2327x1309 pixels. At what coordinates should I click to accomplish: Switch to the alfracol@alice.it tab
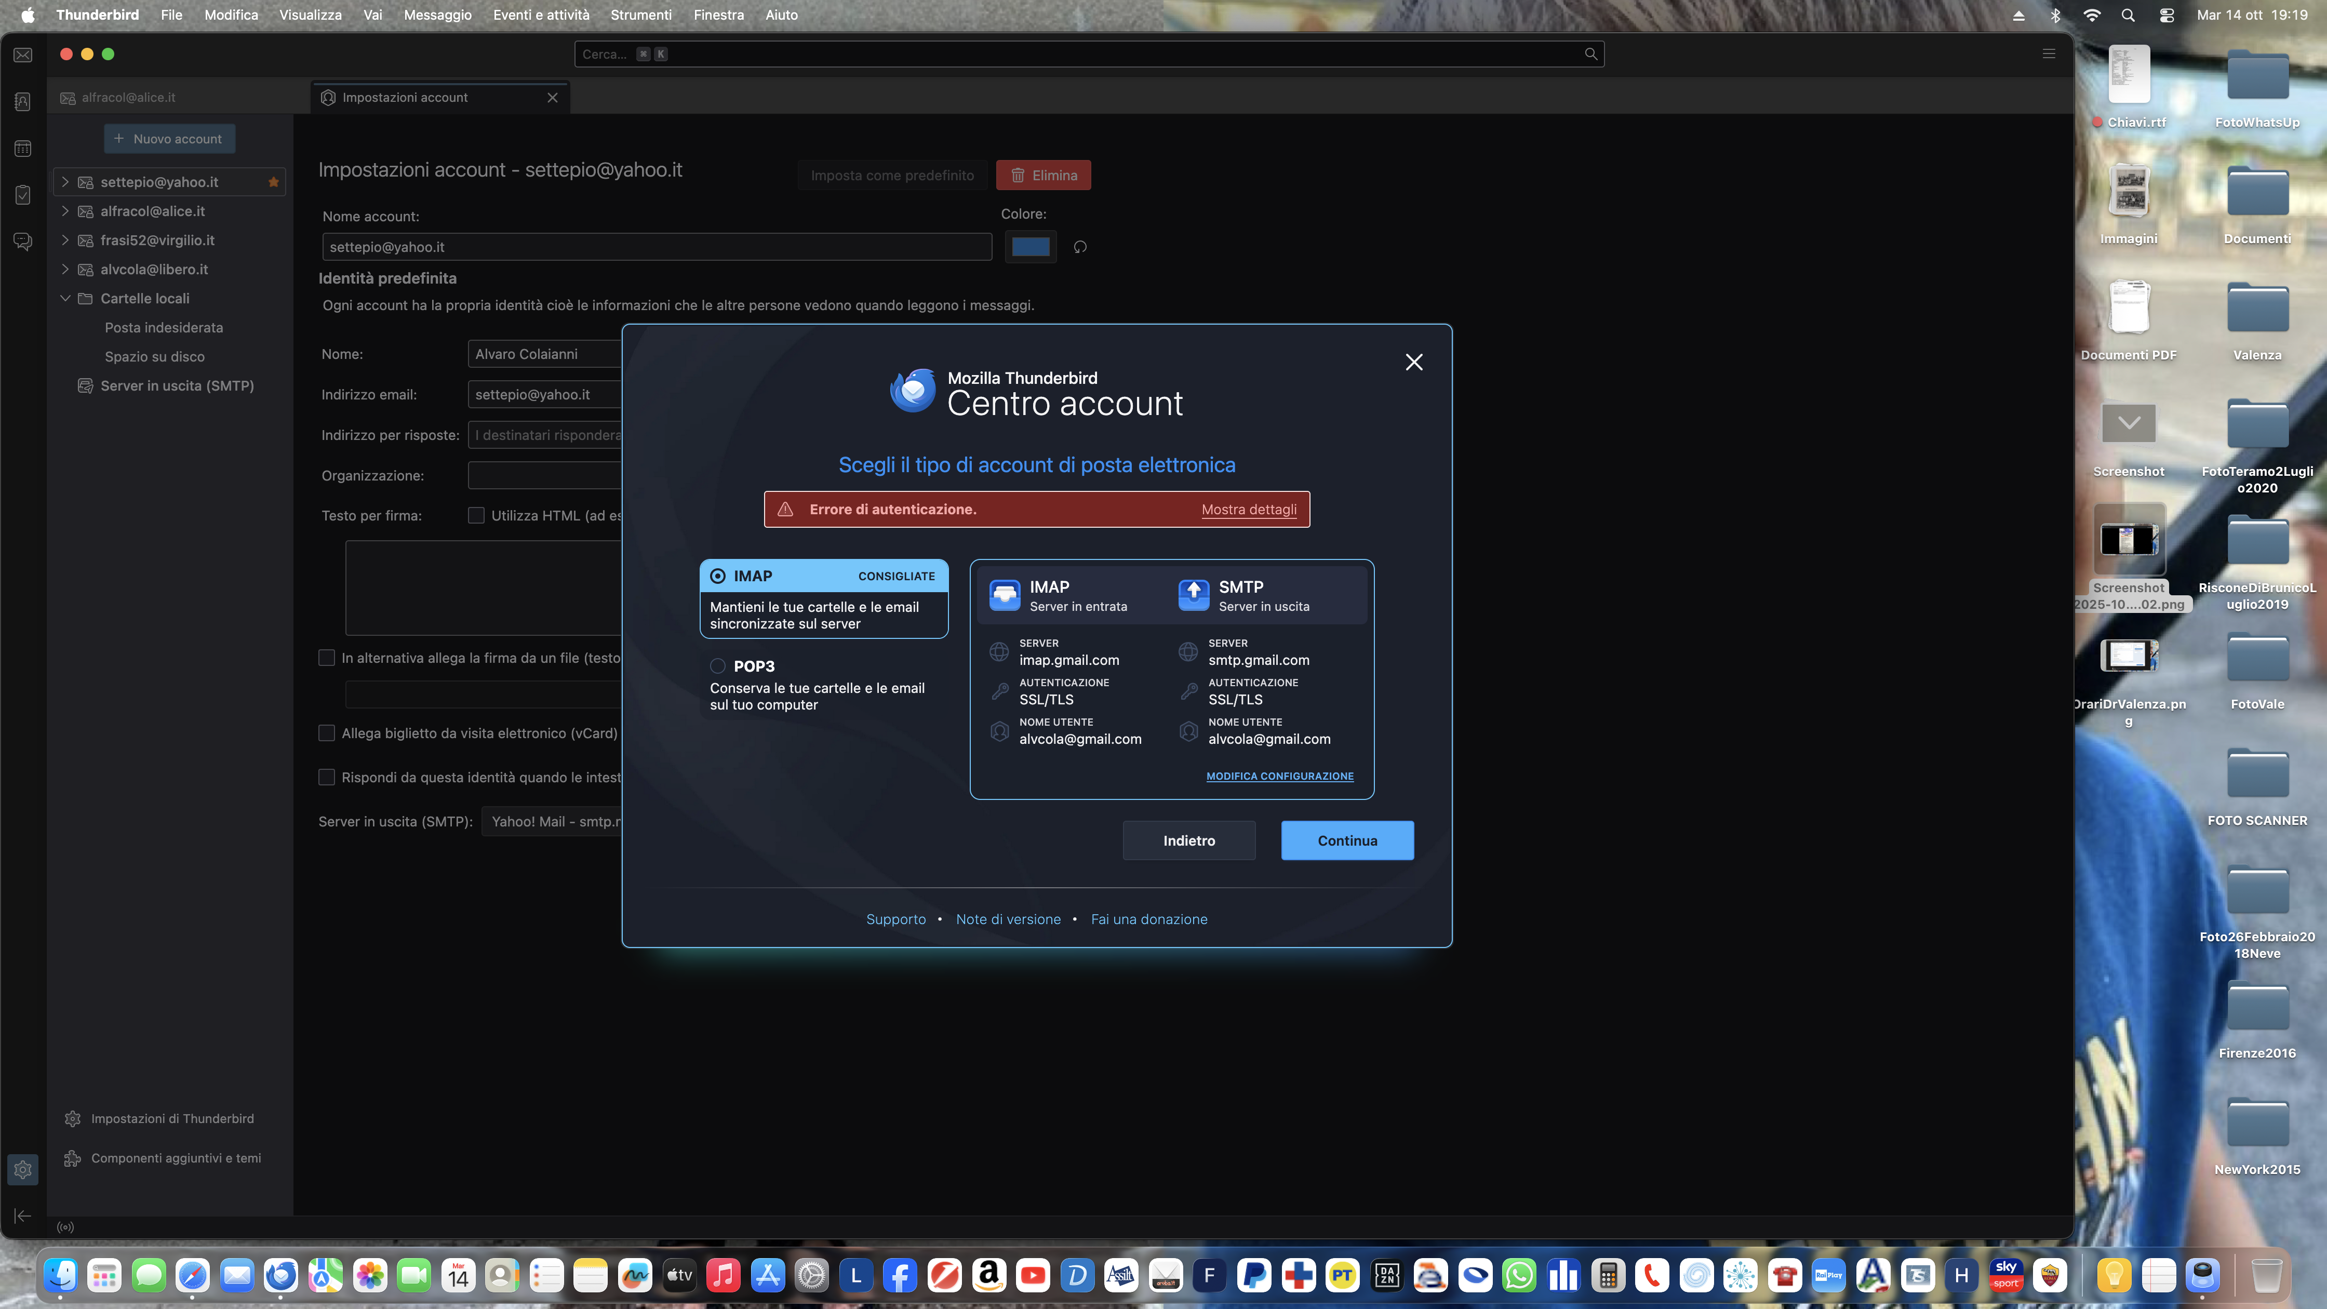(128, 98)
